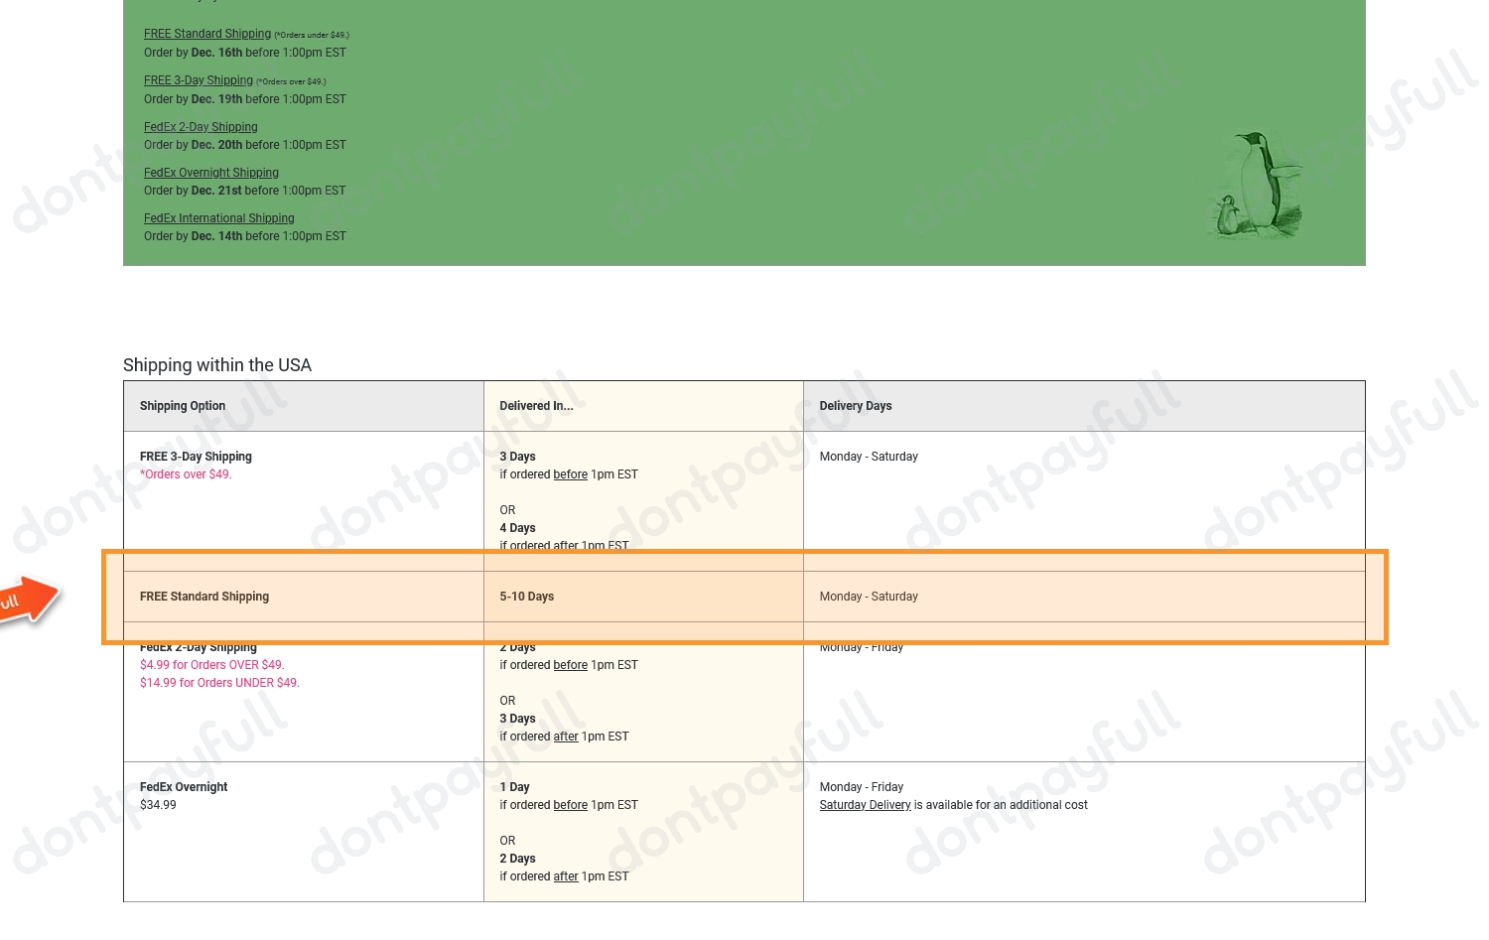Click the pink *Orders over $49. note in table
The image size is (1489, 940).
[x=186, y=474]
